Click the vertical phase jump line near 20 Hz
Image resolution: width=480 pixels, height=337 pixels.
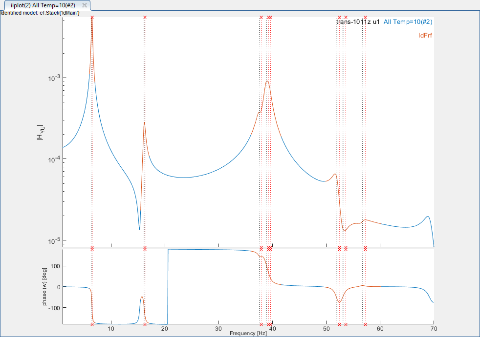coord(168,288)
